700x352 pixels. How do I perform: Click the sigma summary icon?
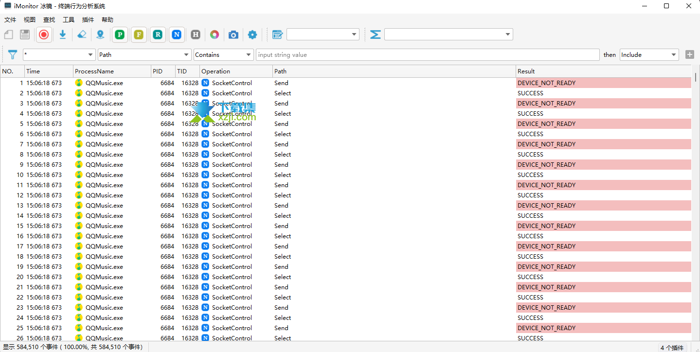[375, 35]
